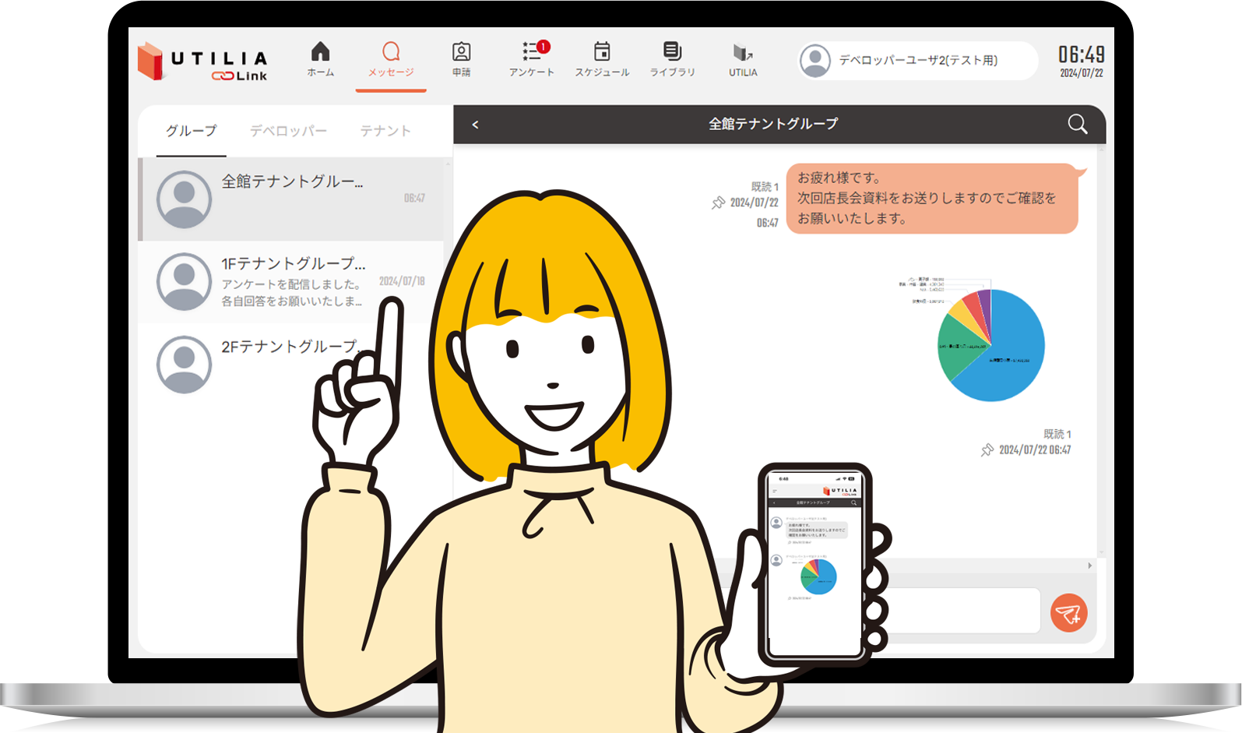Switch to the デベロッパー tab
1242x733 pixels.
click(288, 131)
